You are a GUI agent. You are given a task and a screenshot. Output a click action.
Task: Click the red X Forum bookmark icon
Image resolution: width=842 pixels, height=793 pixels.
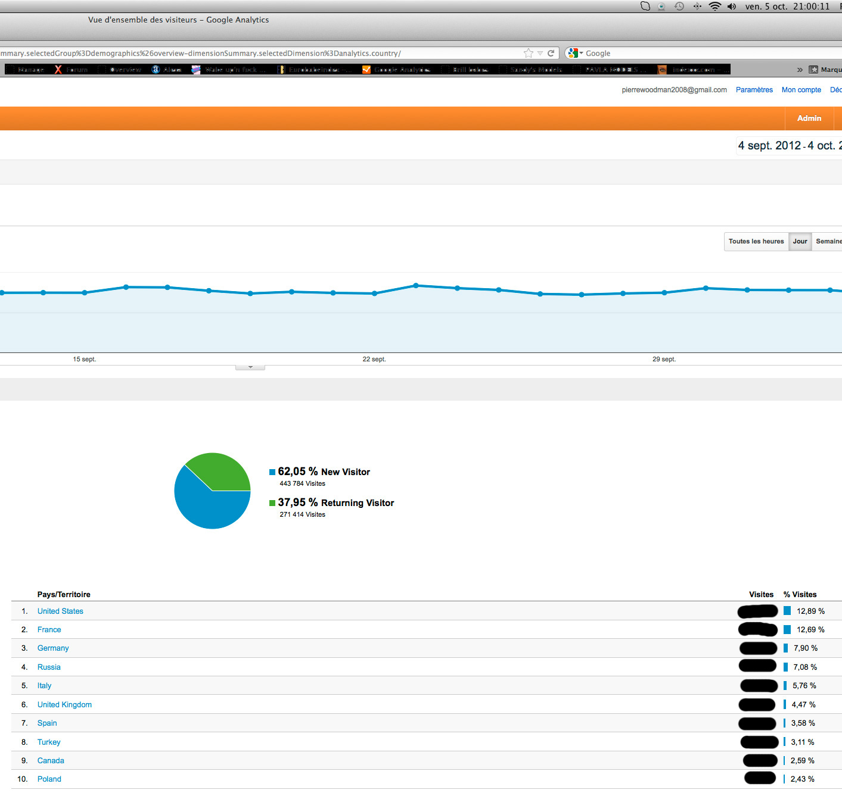coord(58,70)
